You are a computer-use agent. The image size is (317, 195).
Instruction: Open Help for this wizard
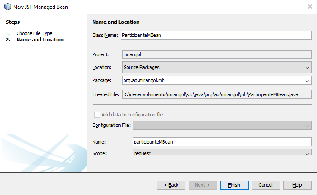click(x=297, y=185)
